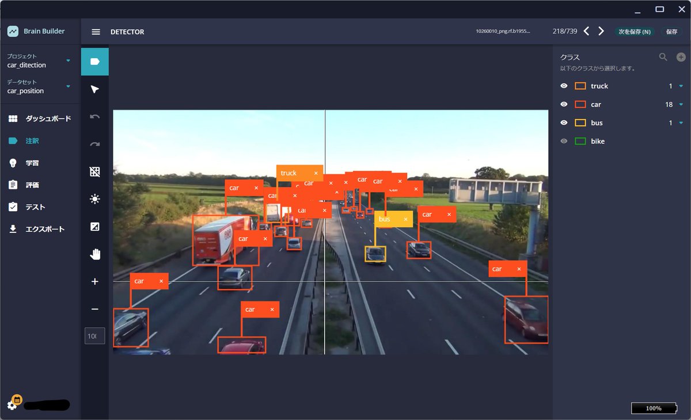Select the pointer selection tool
This screenshot has width=691, height=420.
95,89
